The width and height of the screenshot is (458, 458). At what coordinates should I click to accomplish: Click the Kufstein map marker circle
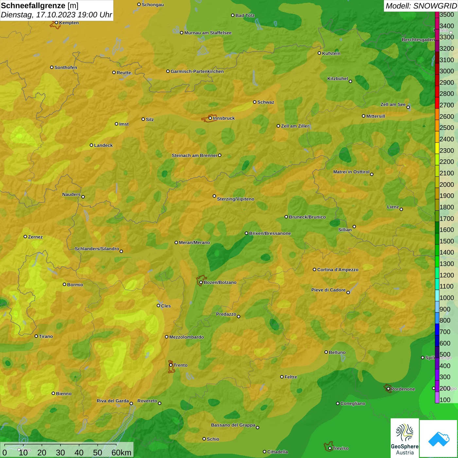(x=320, y=53)
